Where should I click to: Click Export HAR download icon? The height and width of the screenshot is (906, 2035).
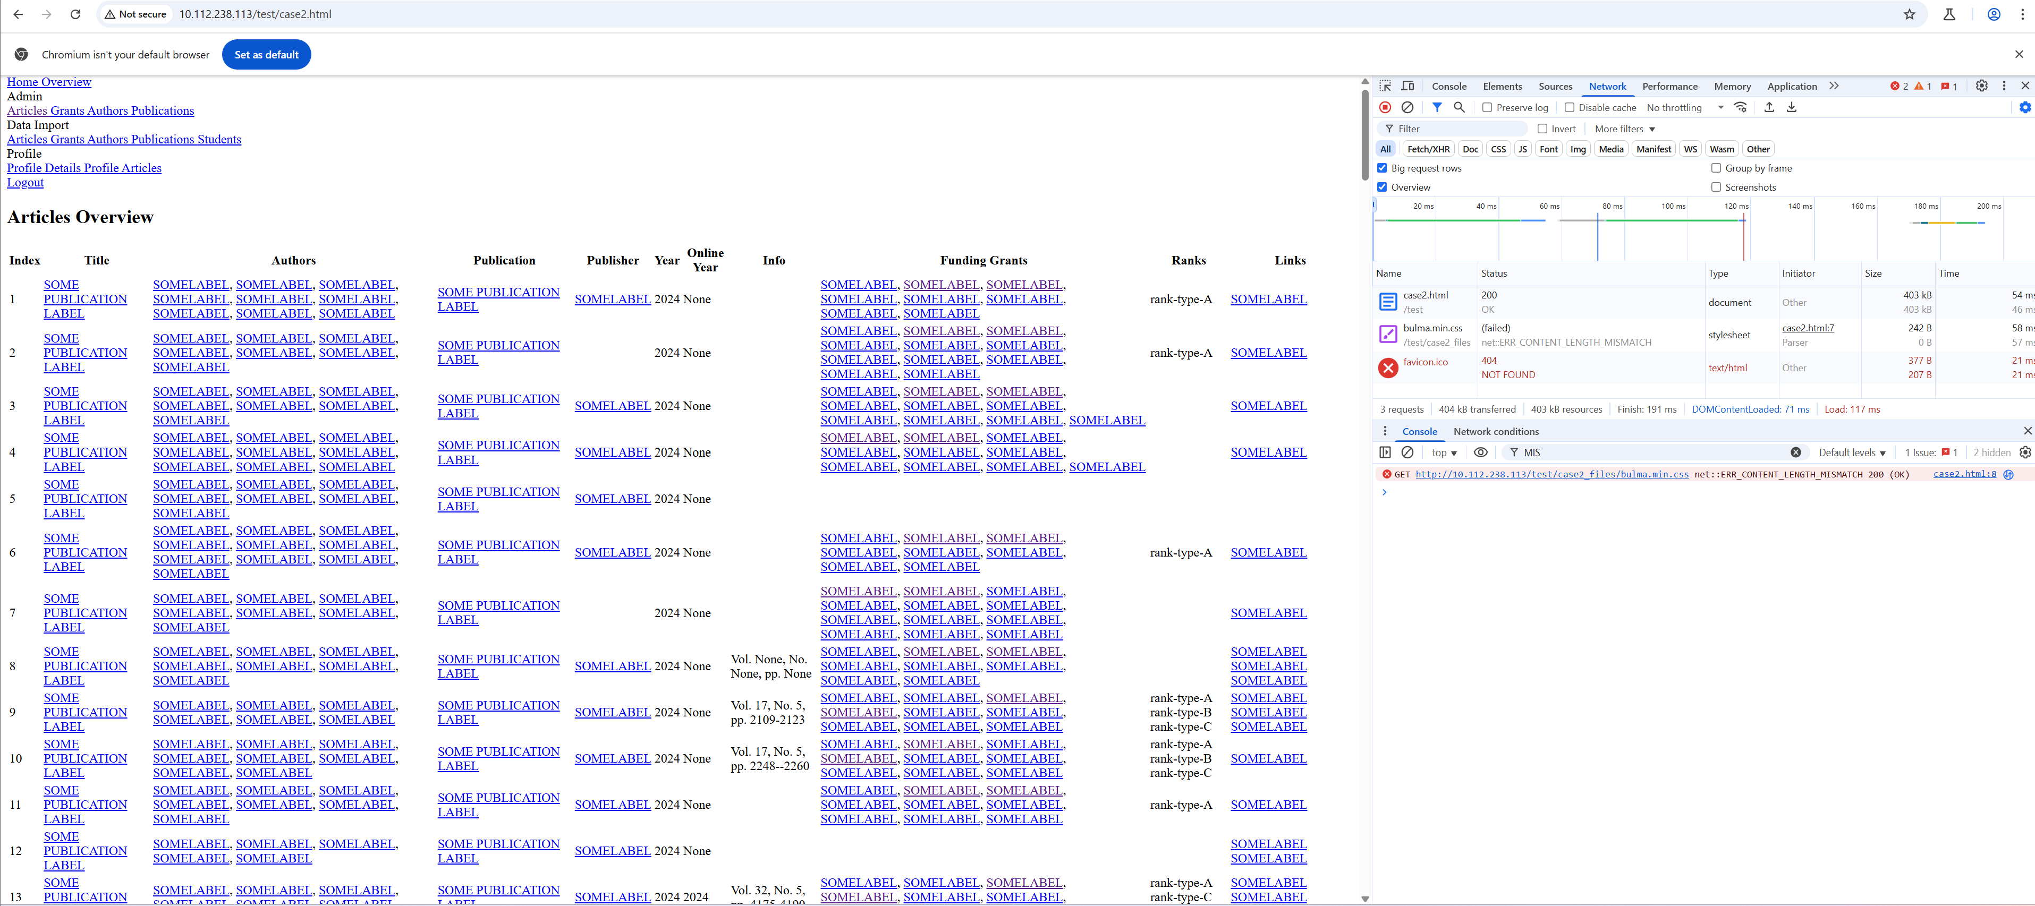click(x=1792, y=107)
